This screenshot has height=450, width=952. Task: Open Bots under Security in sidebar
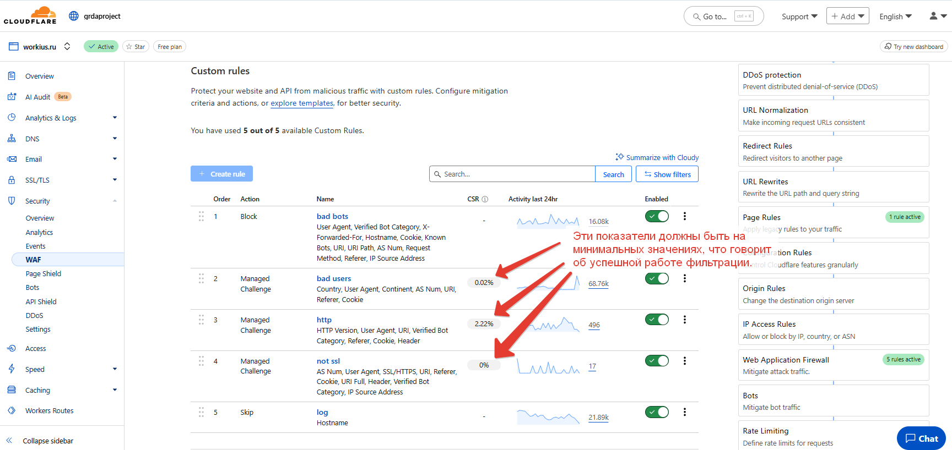coord(33,287)
